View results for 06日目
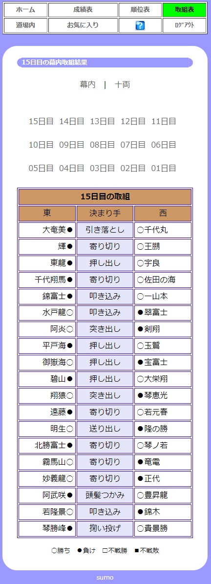The height and width of the screenshot is (584, 211). point(163,145)
